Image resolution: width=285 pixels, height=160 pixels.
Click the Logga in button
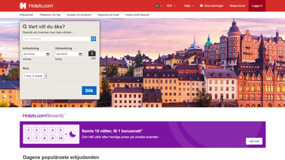tap(257, 6)
